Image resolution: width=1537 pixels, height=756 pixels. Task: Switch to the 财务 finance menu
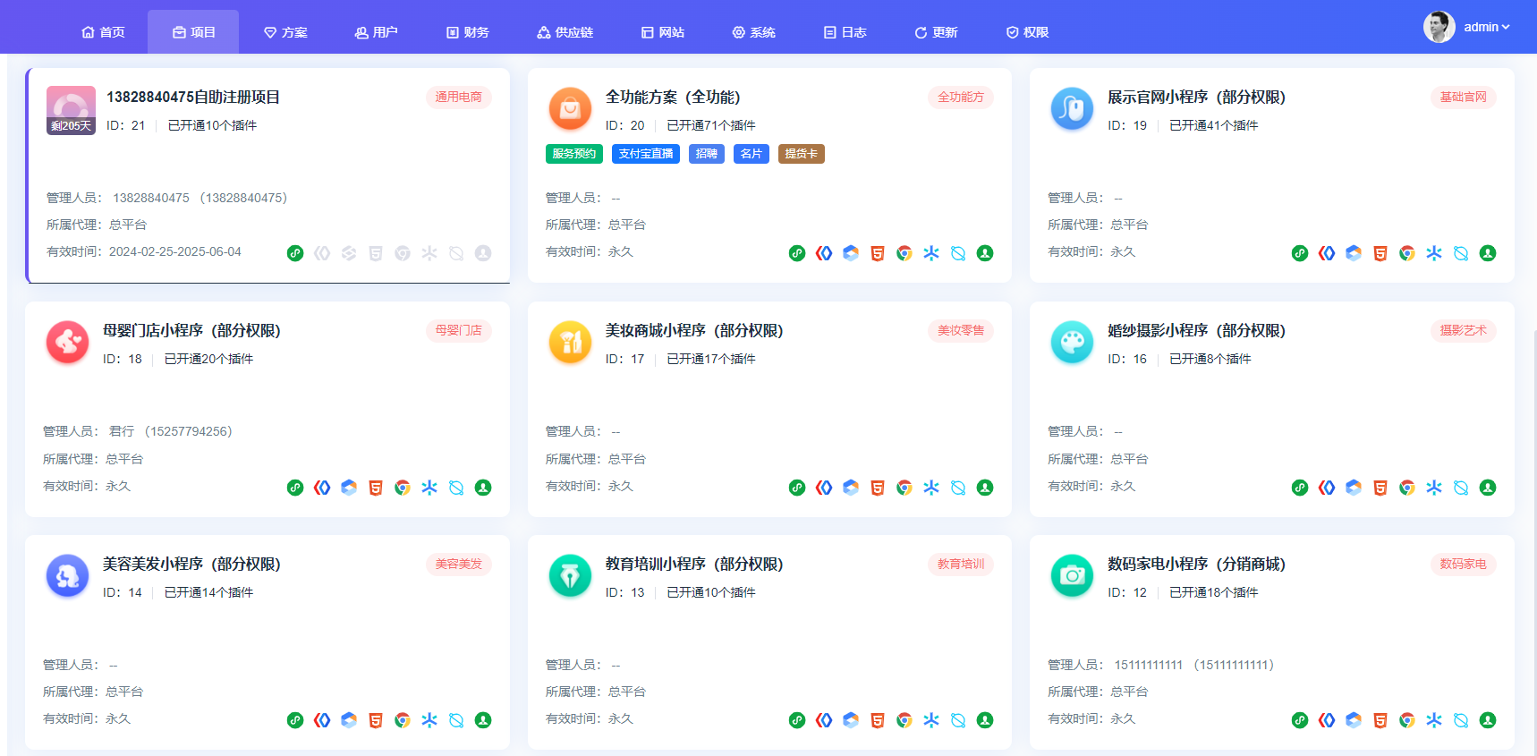467,32
